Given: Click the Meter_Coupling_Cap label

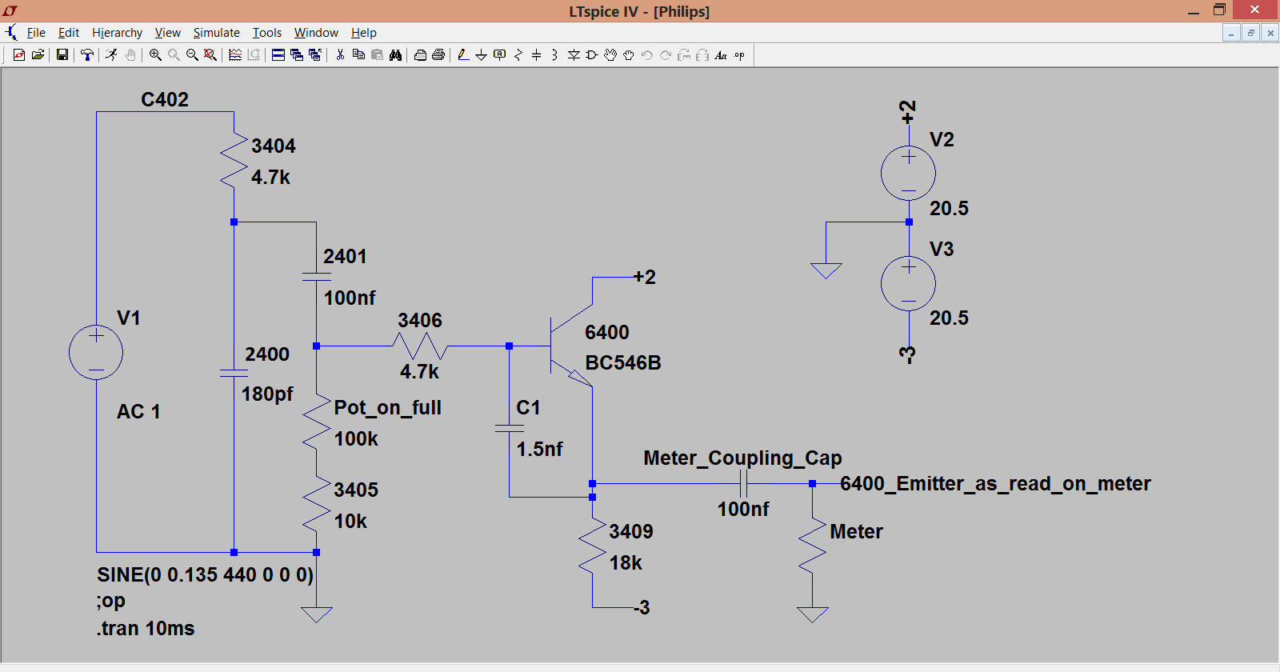Looking at the screenshot, I should (742, 458).
